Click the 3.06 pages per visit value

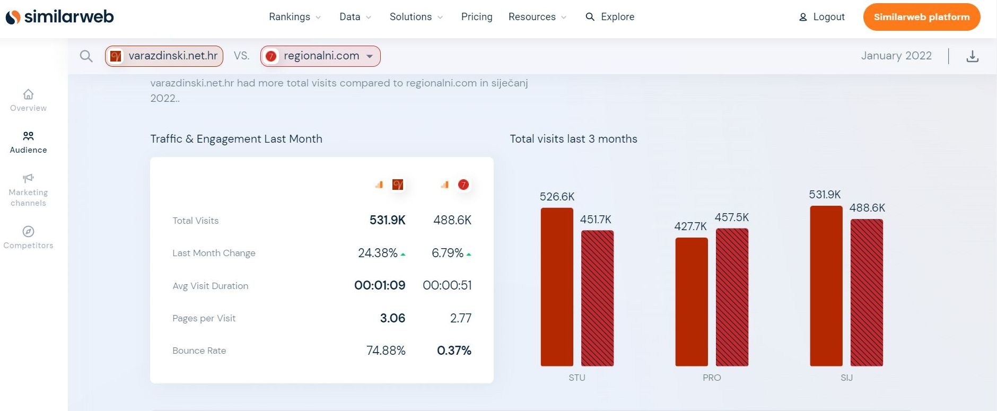coord(392,318)
